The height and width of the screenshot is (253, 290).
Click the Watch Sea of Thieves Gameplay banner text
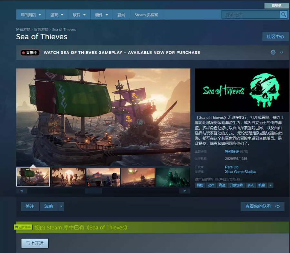click(122, 52)
